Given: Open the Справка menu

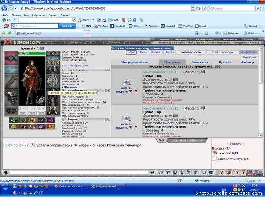Looking at the screenshot, I should click(x=65, y=15).
